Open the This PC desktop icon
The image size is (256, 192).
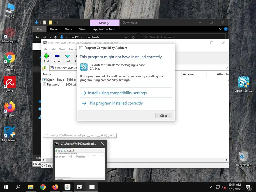(x=9, y=10)
